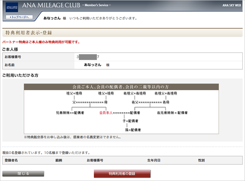Register a user with 特典利用者の登録 button
Screen dimensions: 245x181
coord(122,173)
